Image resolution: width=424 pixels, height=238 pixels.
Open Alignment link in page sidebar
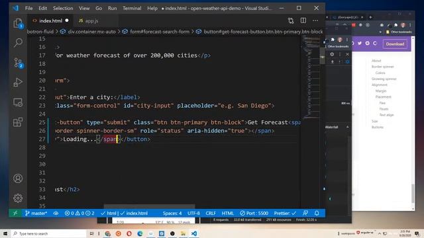(379, 85)
